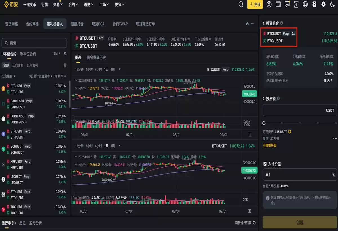Toggle the 入场价差 checkbox
This screenshot has width=338, height=231.
pos(265,164)
